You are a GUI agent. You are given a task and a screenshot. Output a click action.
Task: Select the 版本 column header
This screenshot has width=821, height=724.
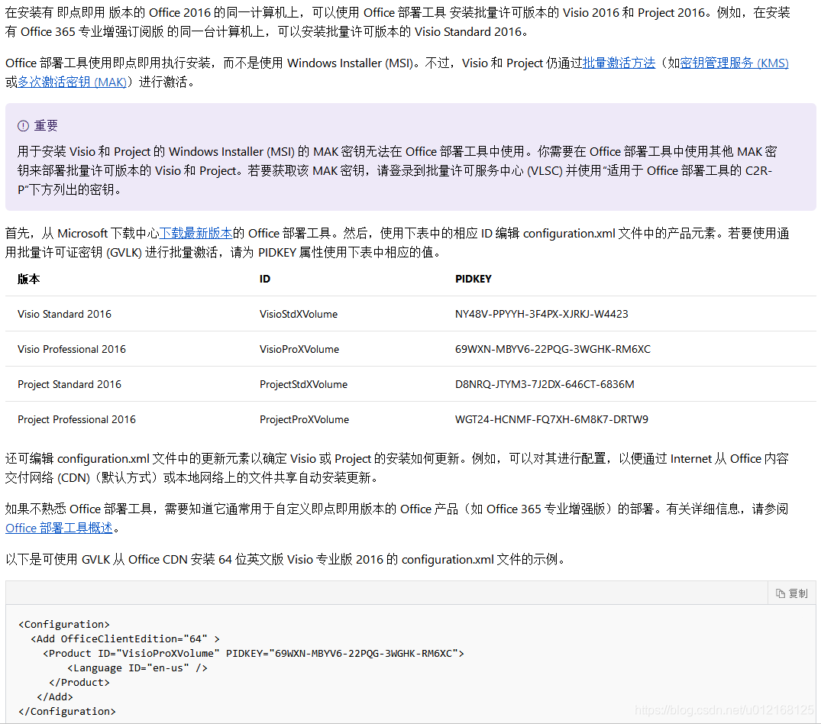pyautogui.click(x=28, y=279)
